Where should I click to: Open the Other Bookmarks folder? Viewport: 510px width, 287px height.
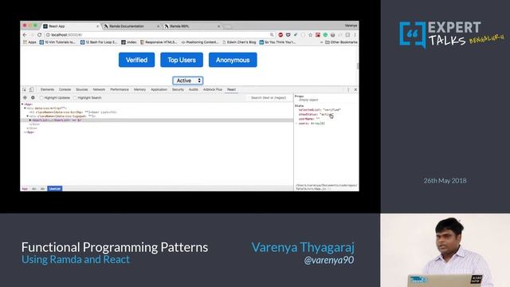(341, 42)
